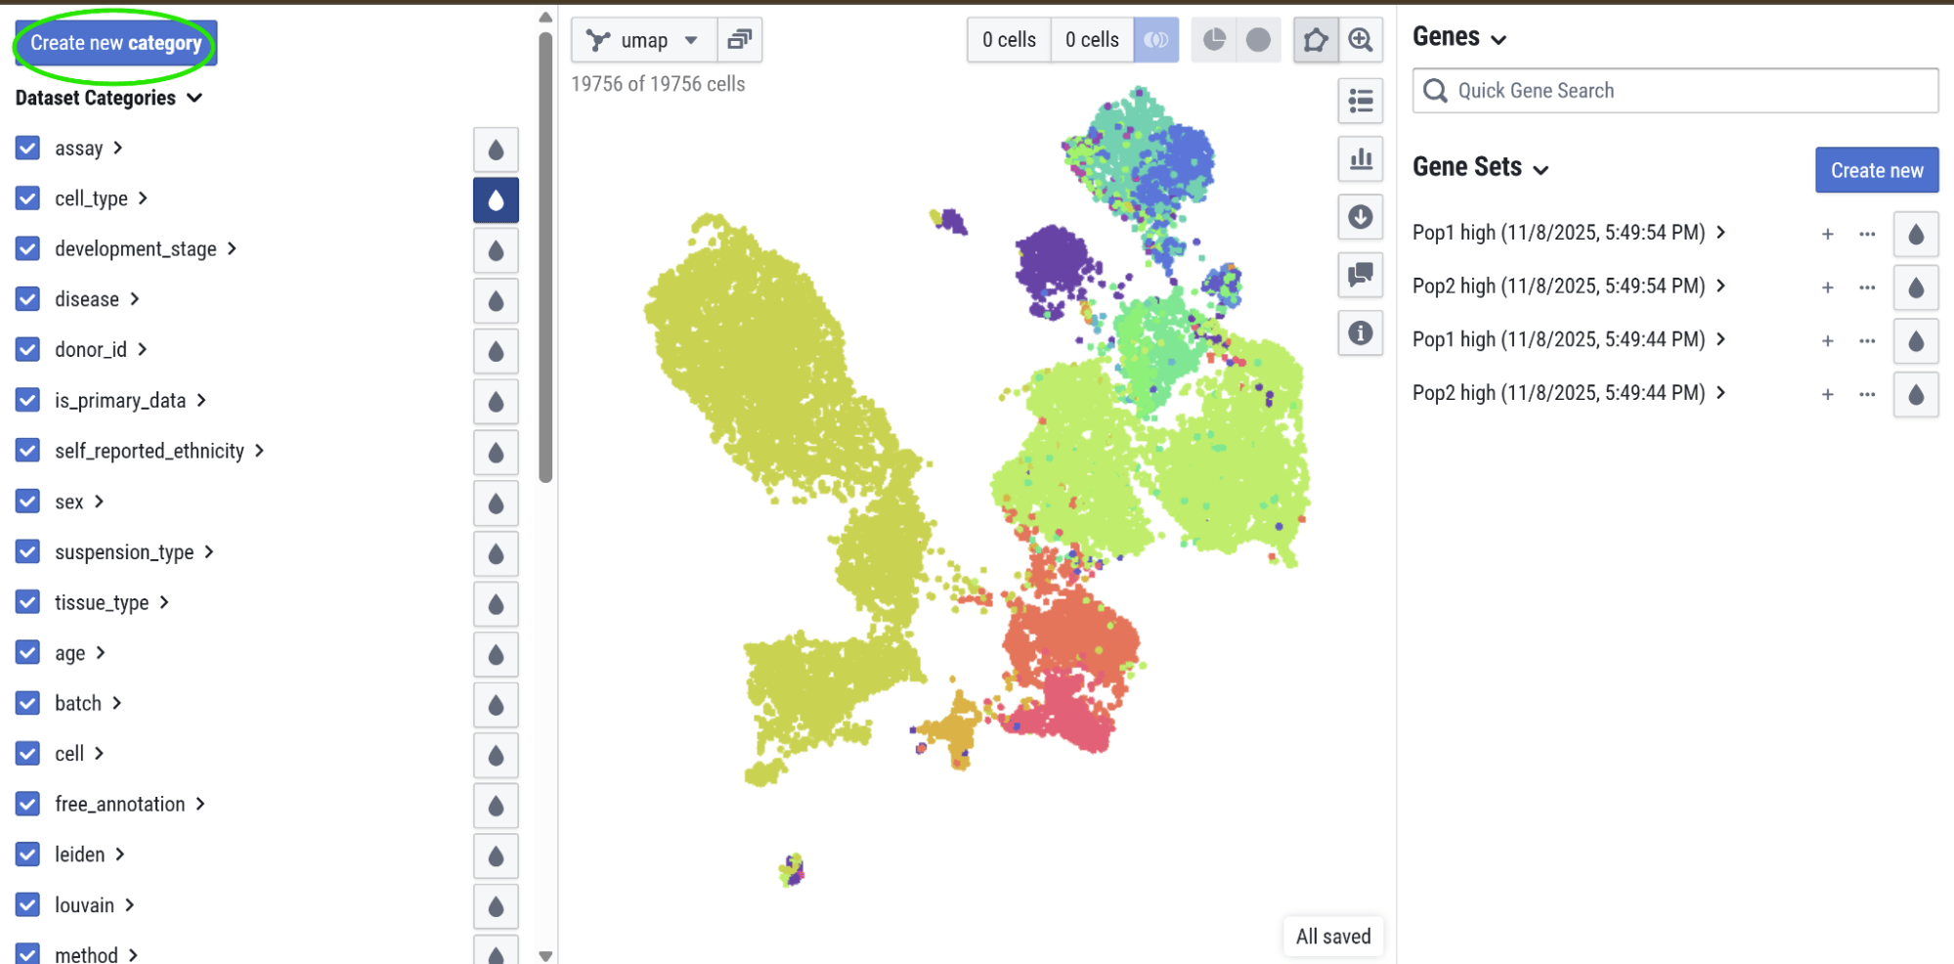The width and height of the screenshot is (1954, 964).
Task: Download the current graph image
Action: [x=1360, y=217]
